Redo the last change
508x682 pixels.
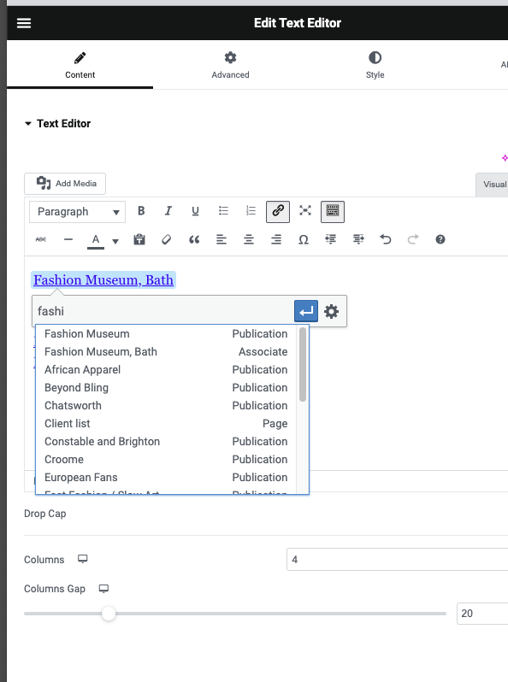coord(413,239)
